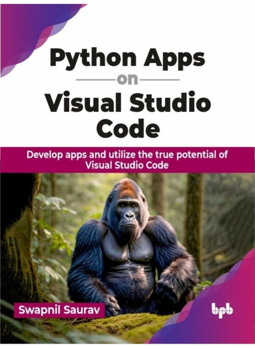The width and height of the screenshot is (255, 348).
Task: Select the "Python Apps" title text
Action: coord(127,59)
